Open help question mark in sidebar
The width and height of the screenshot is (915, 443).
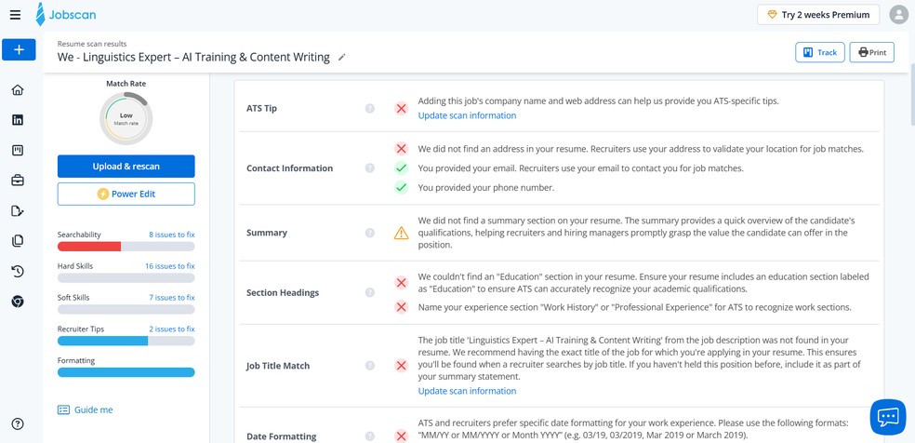(18, 424)
